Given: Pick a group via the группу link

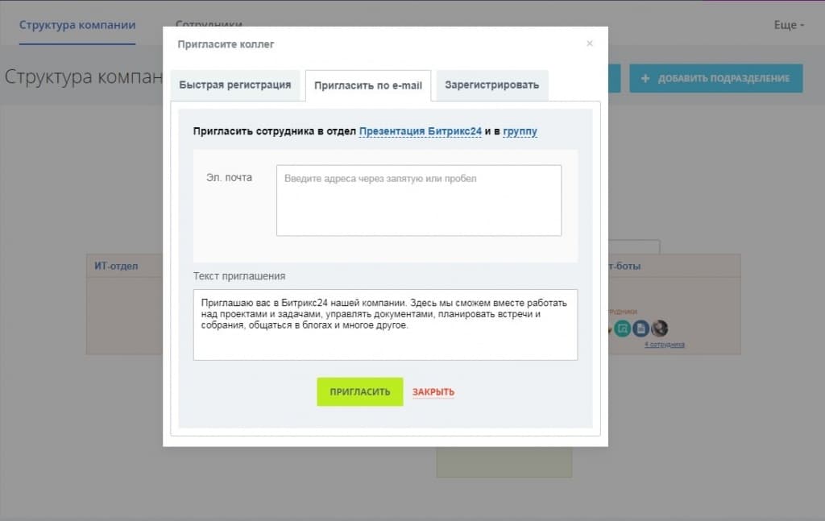Looking at the screenshot, I should point(520,131).
